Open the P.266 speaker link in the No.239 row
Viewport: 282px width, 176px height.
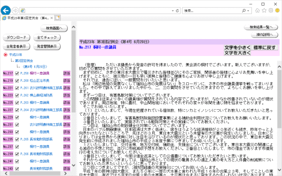point(36,154)
